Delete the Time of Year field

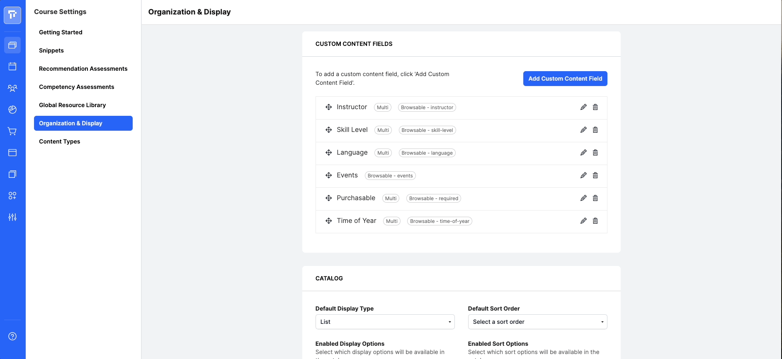[595, 221]
